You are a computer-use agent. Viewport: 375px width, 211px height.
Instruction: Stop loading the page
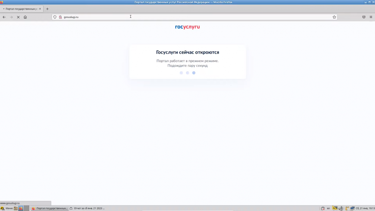click(18, 17)
